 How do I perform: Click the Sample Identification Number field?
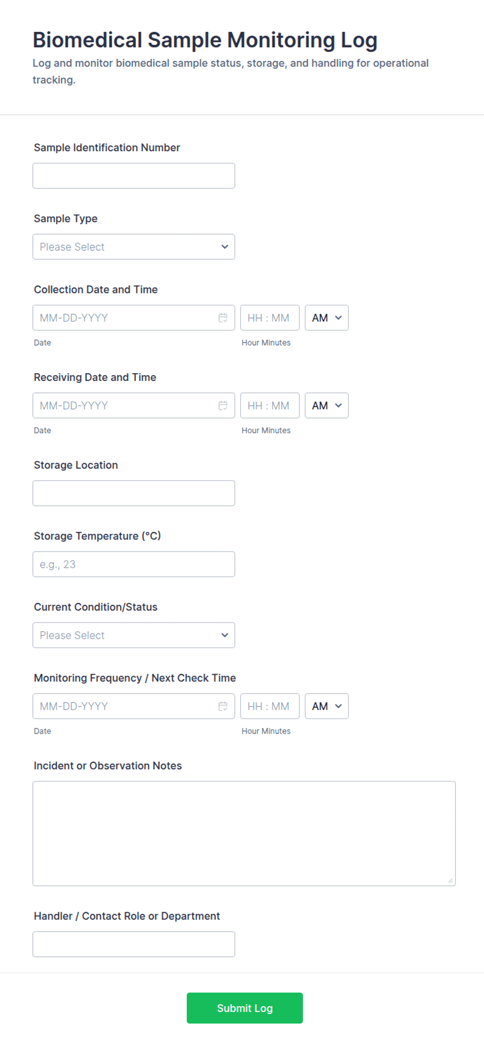[x=134, y=176]
